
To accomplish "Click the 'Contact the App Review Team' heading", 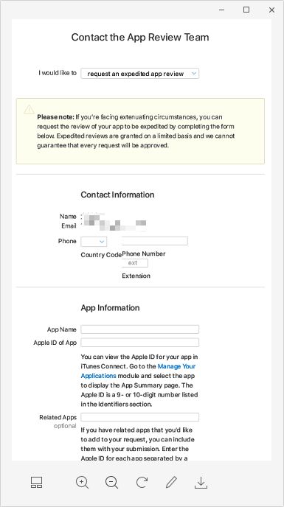I will (x=140, y=37).
